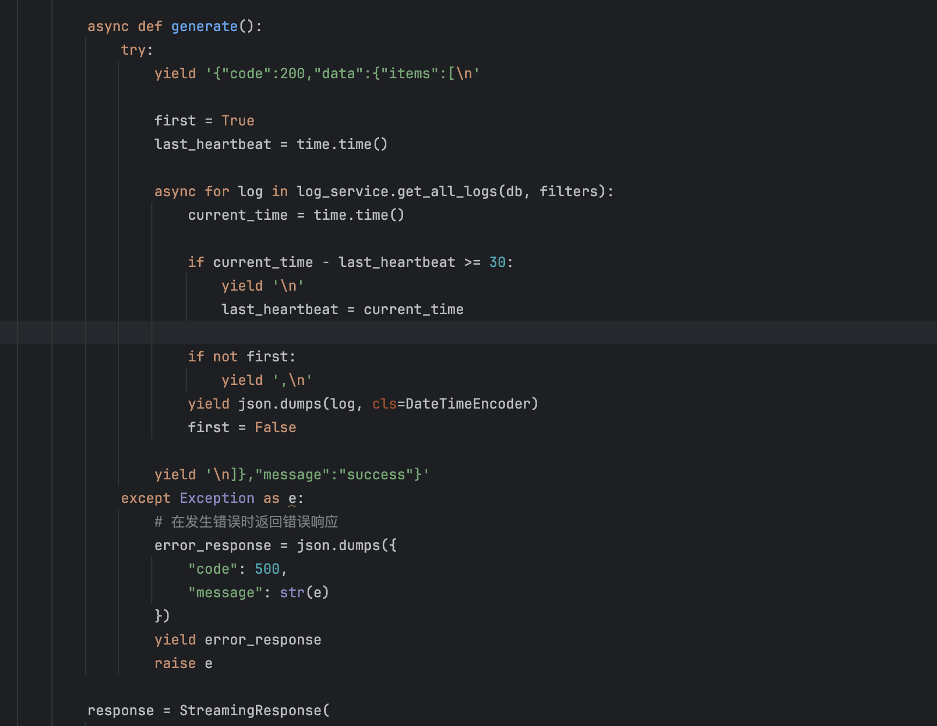Click the Chinese comment line

(x=246, y=522)
